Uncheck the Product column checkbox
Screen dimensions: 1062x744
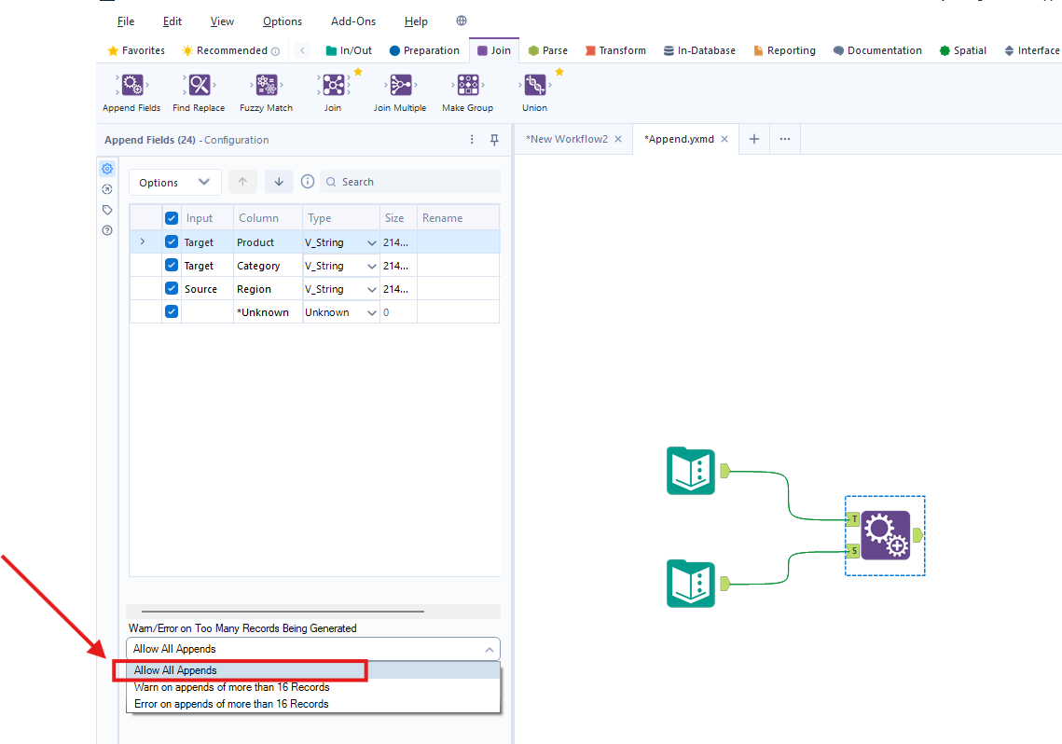coord(172,242)
